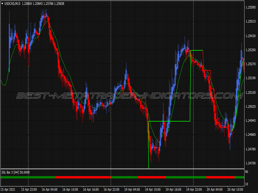
Task: Click price label 1.24865 on the axis
Action: 251,135
